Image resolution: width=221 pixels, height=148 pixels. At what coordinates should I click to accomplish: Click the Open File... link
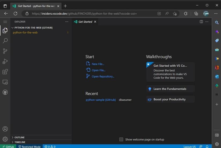point(99,70)
